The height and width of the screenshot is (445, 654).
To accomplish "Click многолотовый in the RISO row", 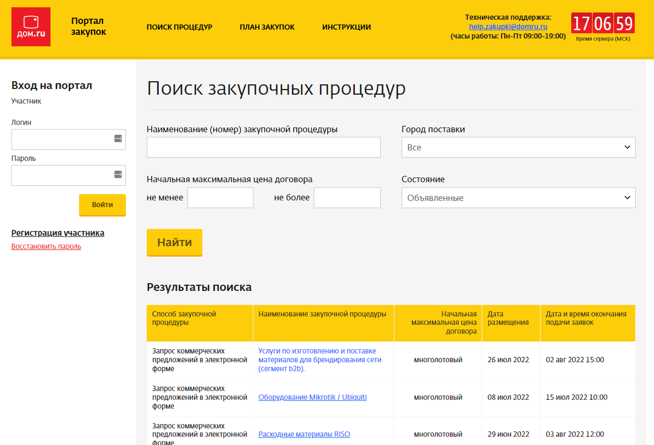I will point(438,434).
